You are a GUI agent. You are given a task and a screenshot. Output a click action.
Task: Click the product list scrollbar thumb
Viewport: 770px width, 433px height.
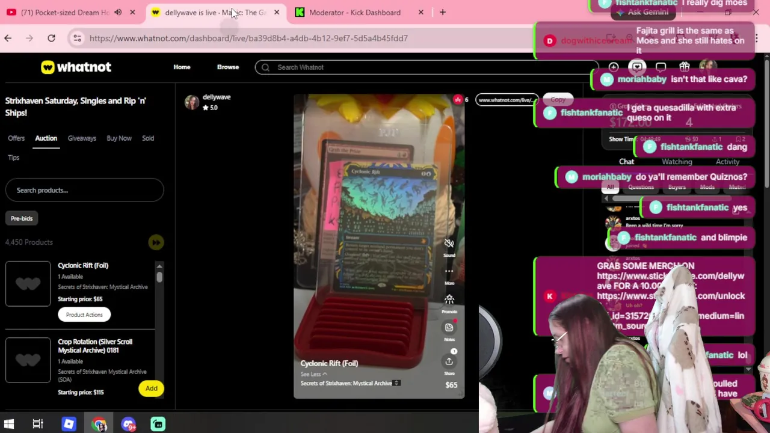coord(159,277)
